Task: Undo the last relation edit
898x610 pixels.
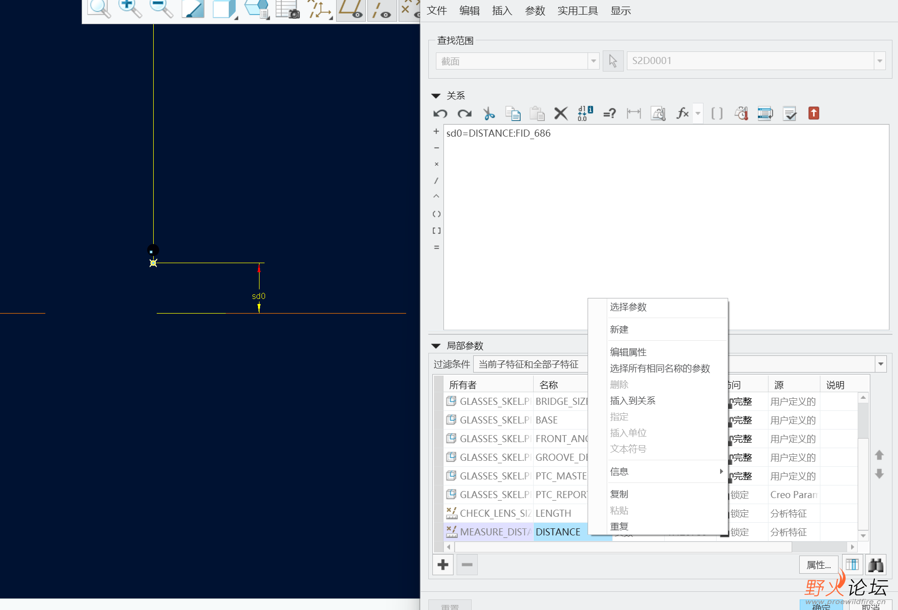Action: click(x=440, y=113)
